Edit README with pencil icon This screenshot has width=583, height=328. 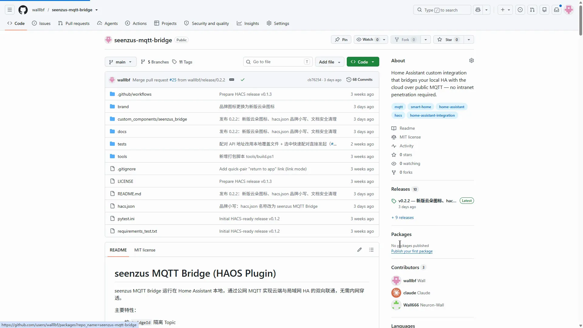(360, 250)
